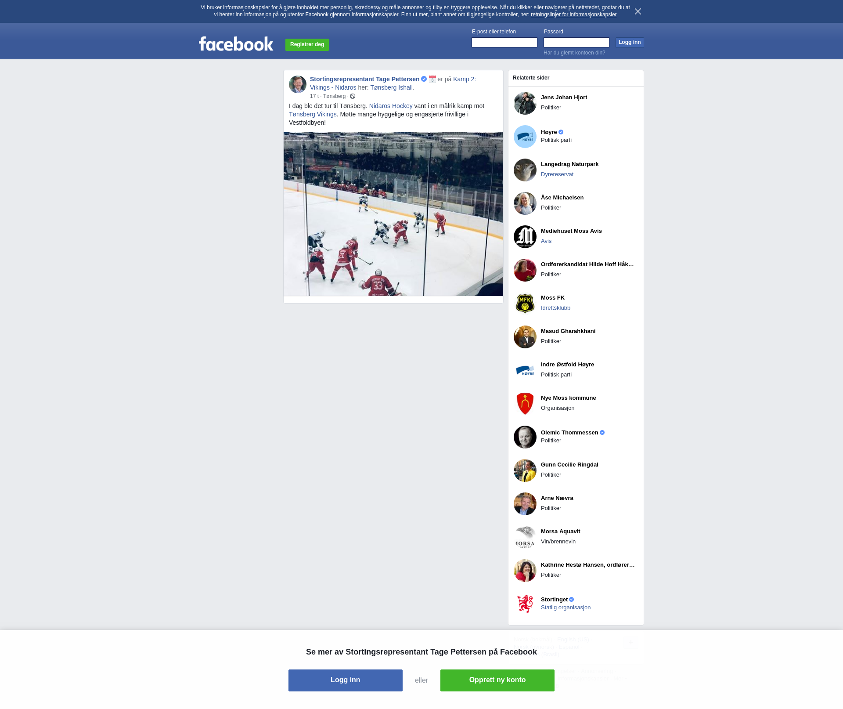
Task: Open Arne Nævra page name
Action: click(x=557, y=498)
